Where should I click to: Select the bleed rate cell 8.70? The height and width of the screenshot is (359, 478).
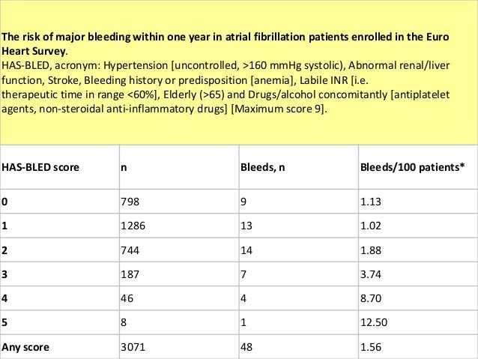pos(418,298)
